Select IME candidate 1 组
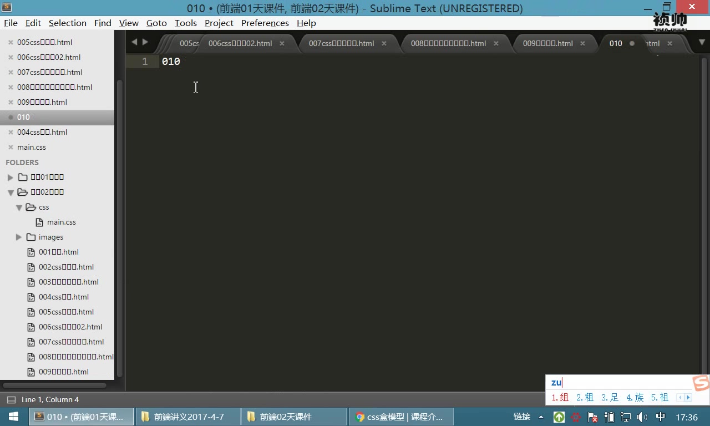The height and width of the screenshot is (426, 710). [x=560, y=397]
